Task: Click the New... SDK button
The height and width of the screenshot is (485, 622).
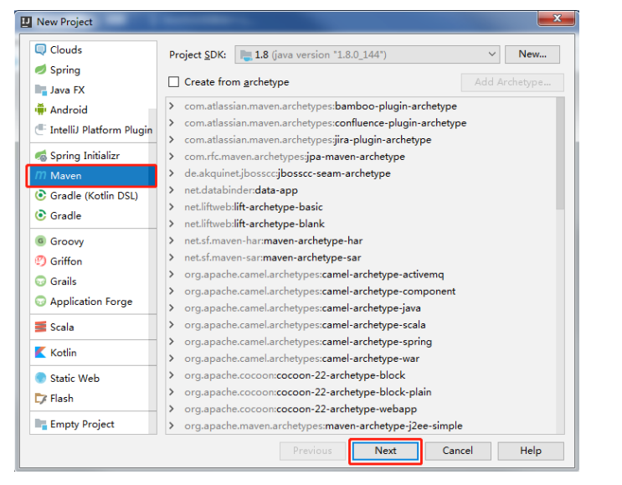Action: pyautogui.click(x=532, y=54)
